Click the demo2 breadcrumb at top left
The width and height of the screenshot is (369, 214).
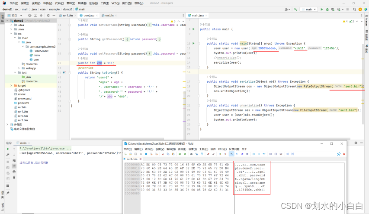[x=7, y=9]
